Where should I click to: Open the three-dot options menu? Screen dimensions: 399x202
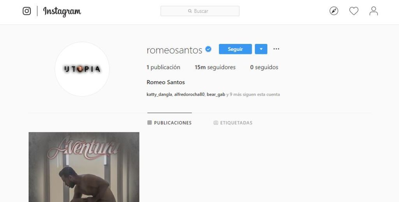coord(276,49)
